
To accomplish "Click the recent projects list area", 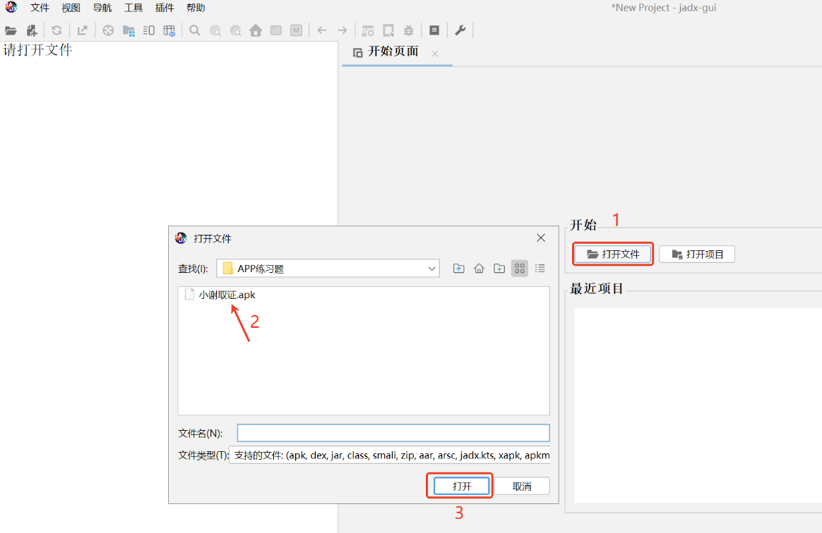I will pos(698,405).
